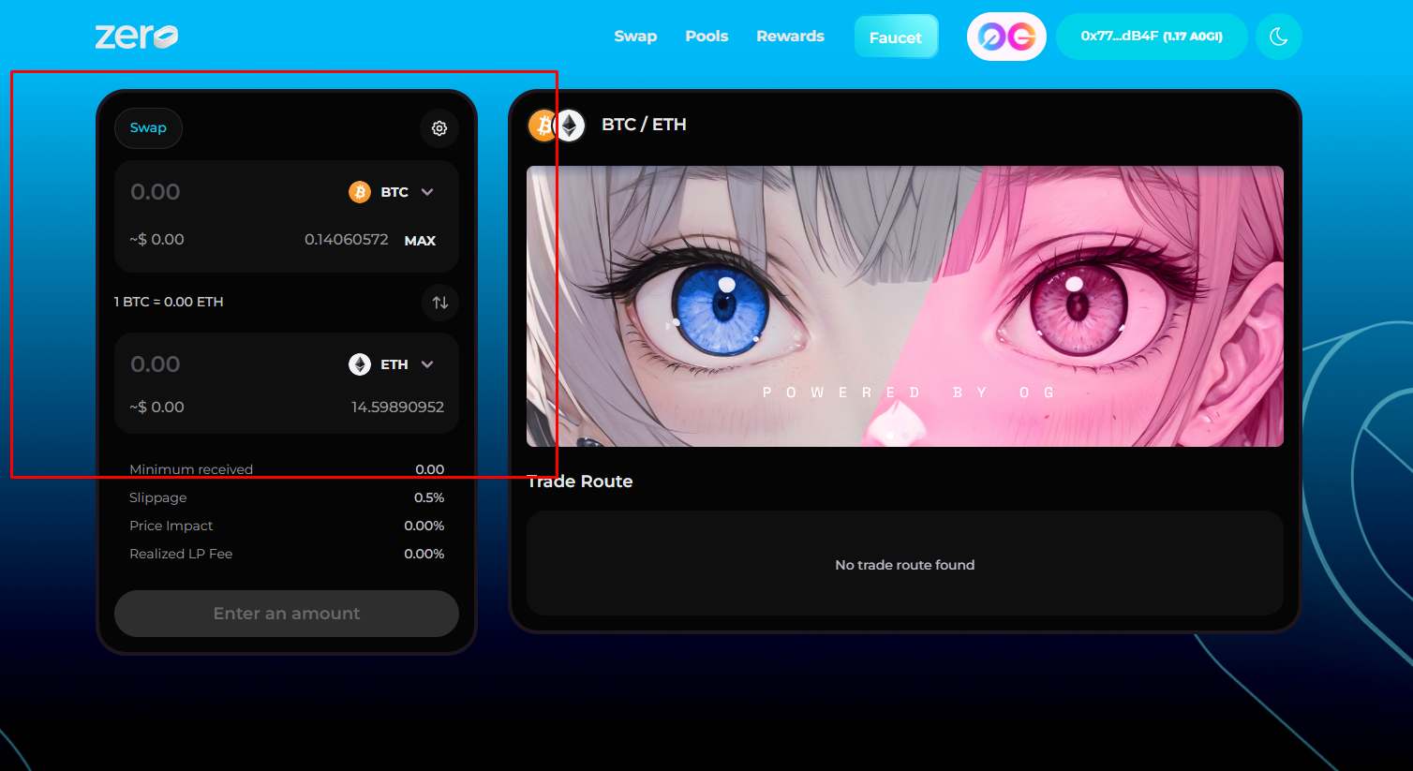The height and width of the screenshot is (771, 1413).
Task: Open the wallet menu for 0x77...dB4F
Action: tap(1151, 37)
